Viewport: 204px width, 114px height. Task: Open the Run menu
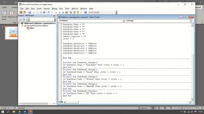61,9
